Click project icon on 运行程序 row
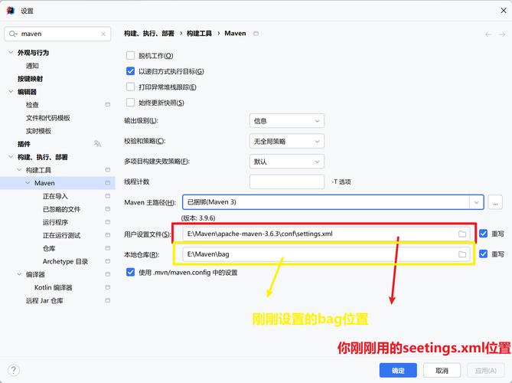The height and width of the screenshot is (383, 512). [x=107, y=222]
